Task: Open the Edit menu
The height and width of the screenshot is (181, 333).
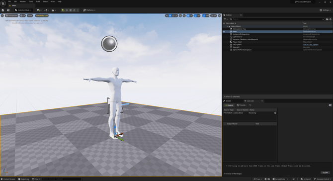Action: click(x=15, y=1)
